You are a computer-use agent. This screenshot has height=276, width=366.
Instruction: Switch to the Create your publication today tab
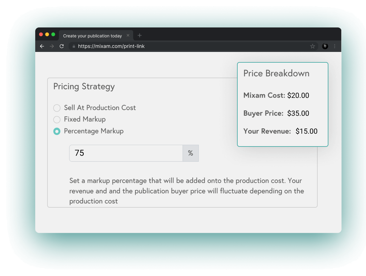(x=92, y=36)
